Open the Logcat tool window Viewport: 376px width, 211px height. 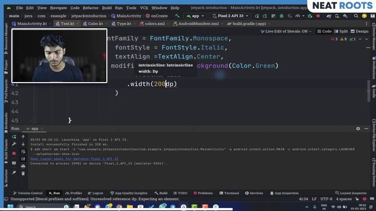tap(95, 193)
